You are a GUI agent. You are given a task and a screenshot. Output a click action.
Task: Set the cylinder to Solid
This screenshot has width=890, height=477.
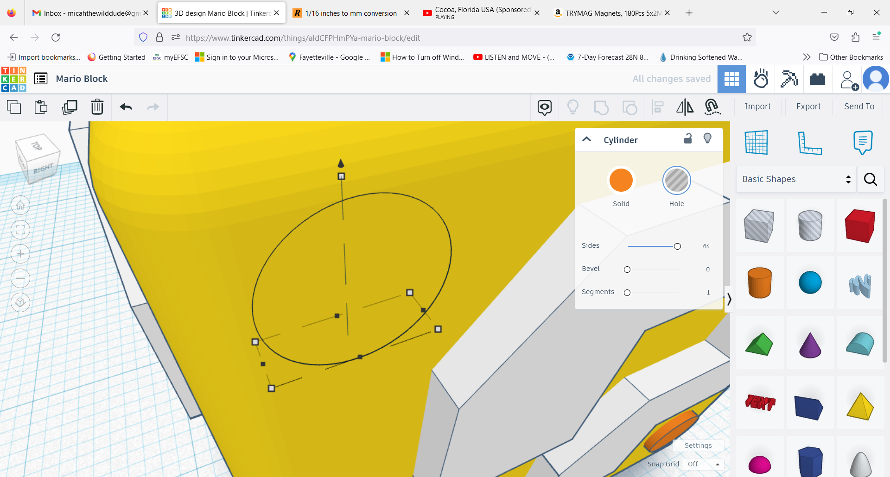(x=621, y=181)
